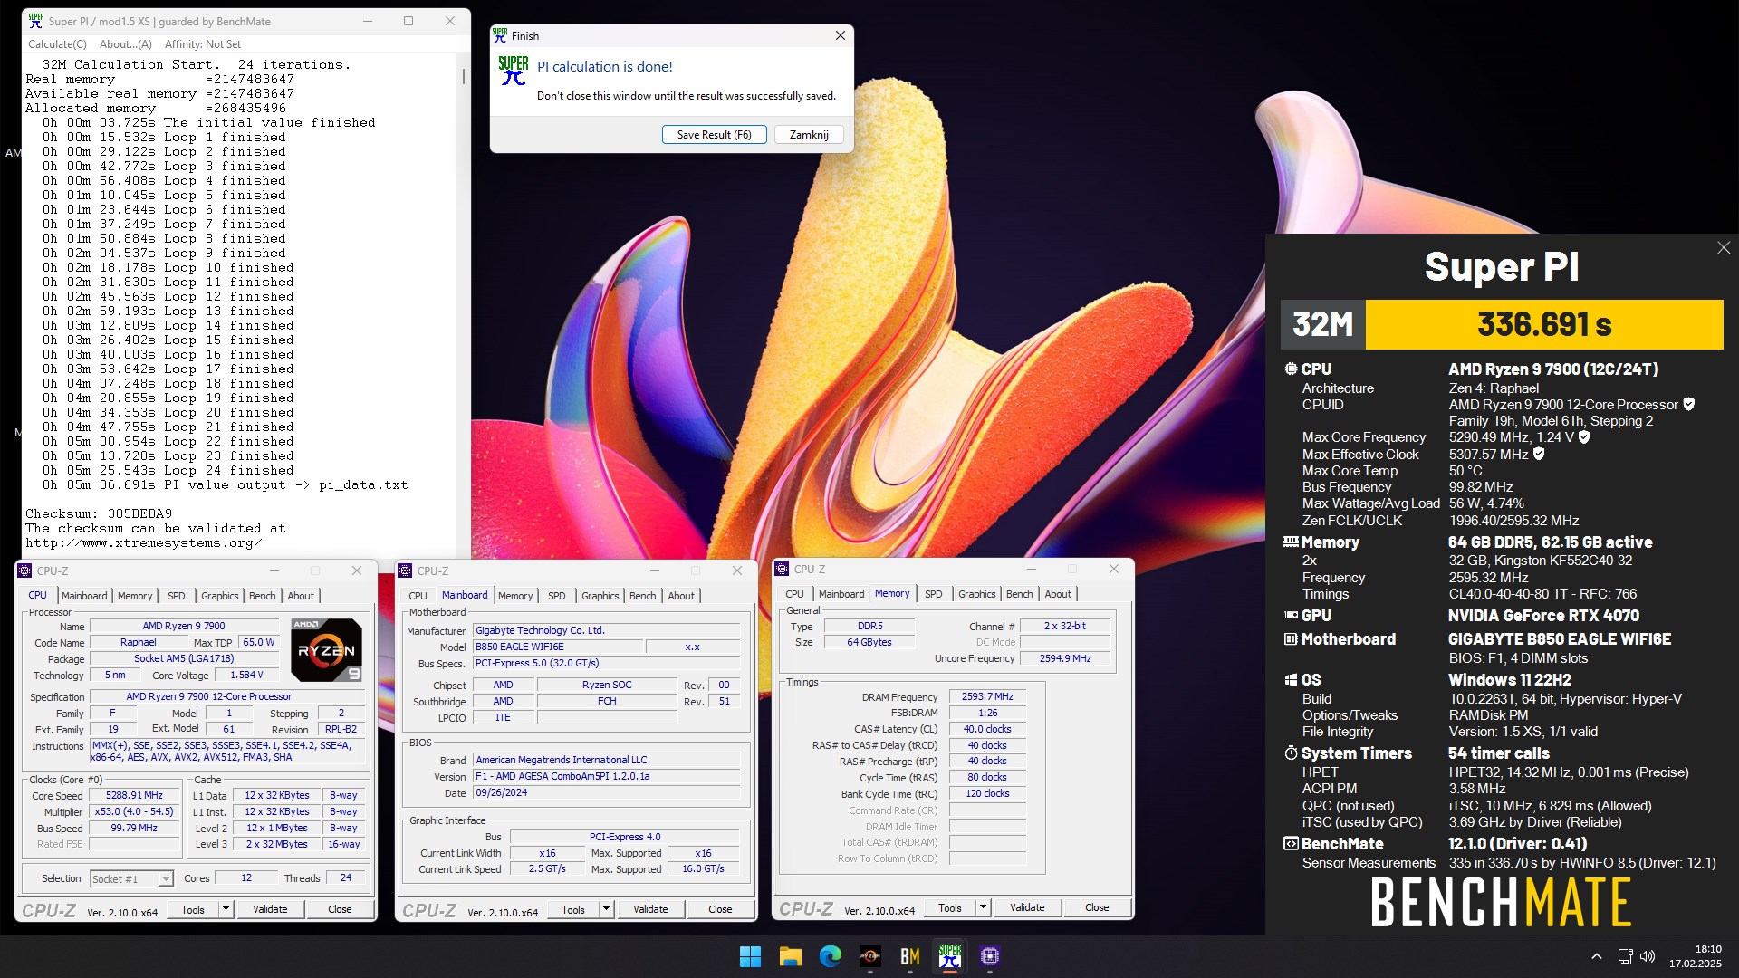Click the Super PI logo in Finish dialog
The width and height of the screenshot is (1739, 978).
[514, 71]
